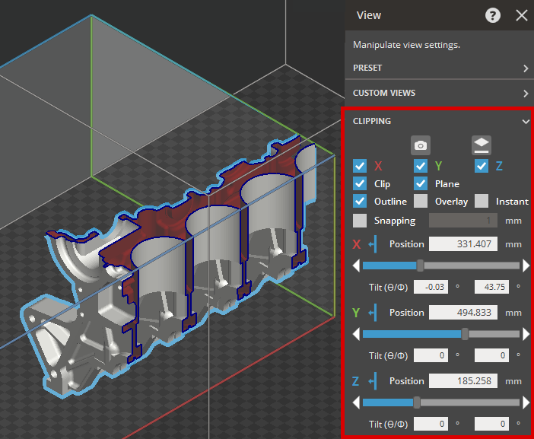This screenshot has height=439, width=534.
Task: Click the Y axis flip direction icon
Action: pyautogui.click(x=373, y=313)
